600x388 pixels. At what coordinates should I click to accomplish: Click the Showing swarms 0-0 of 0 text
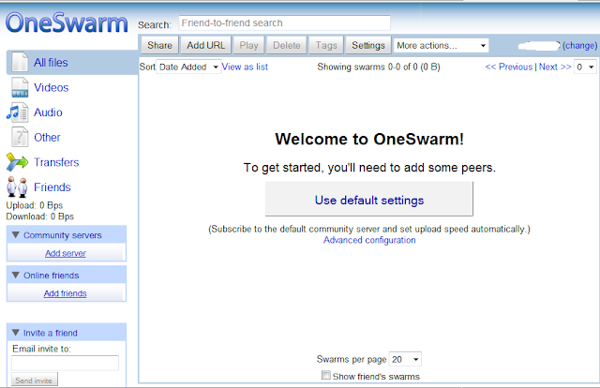pyautogui.click(x=379, y=67)
